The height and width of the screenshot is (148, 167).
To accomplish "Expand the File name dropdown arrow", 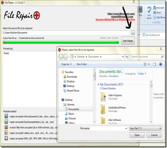I will click(126, 128).
